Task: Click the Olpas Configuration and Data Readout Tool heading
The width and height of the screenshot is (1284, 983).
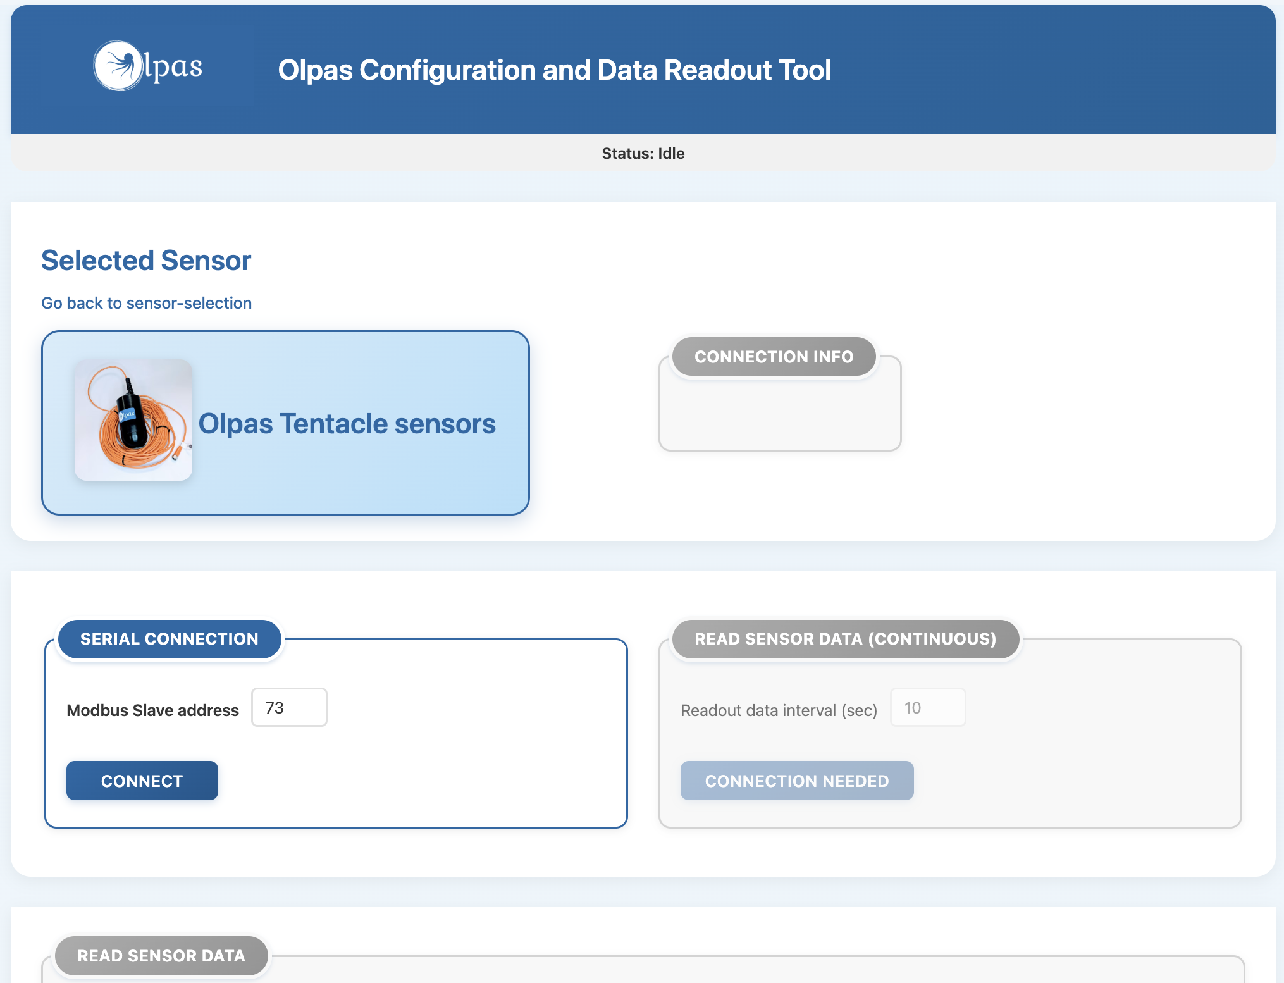Action: coord(554,70)
